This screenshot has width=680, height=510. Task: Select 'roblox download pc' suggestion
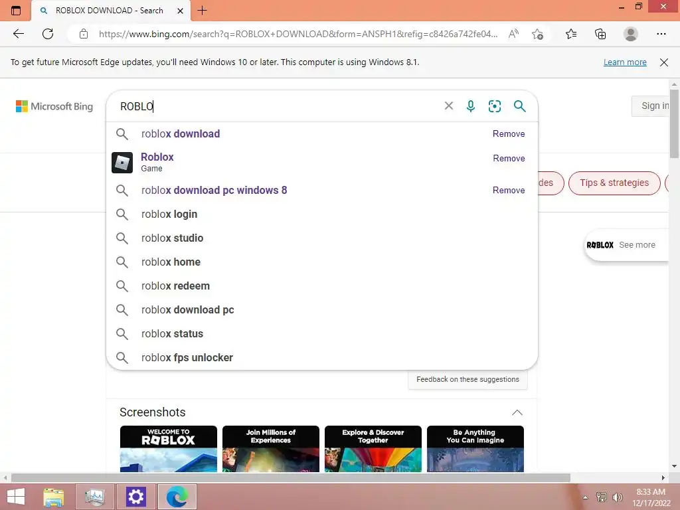point(322,309)
